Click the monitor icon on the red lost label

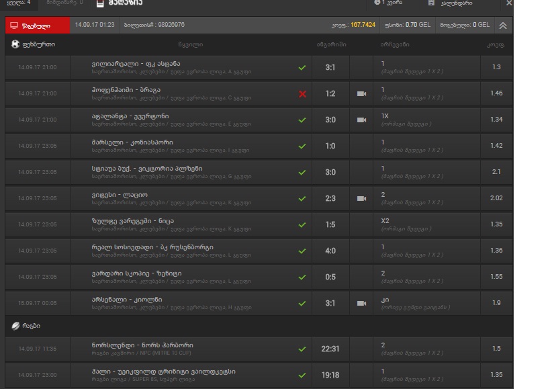pyautogui.click(x=14, y=26)
